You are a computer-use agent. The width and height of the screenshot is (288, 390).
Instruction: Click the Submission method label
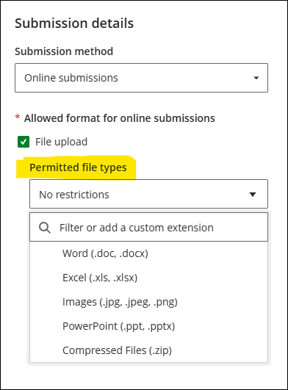click(x=64, y=51)
